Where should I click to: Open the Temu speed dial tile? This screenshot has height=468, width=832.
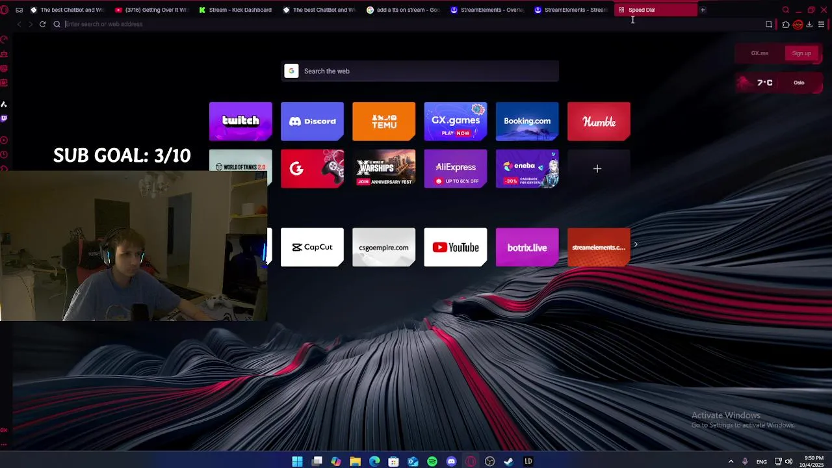tap(383, 121)
